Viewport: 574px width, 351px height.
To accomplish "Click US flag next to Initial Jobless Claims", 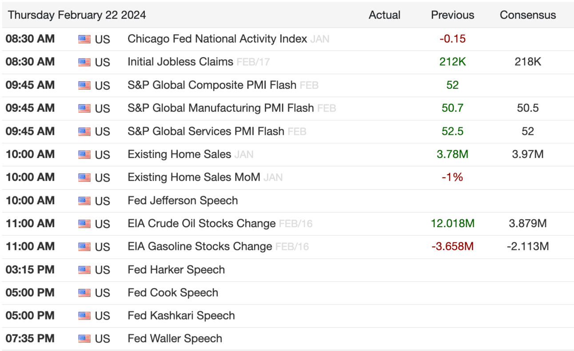I will click(x=84, y=63).
